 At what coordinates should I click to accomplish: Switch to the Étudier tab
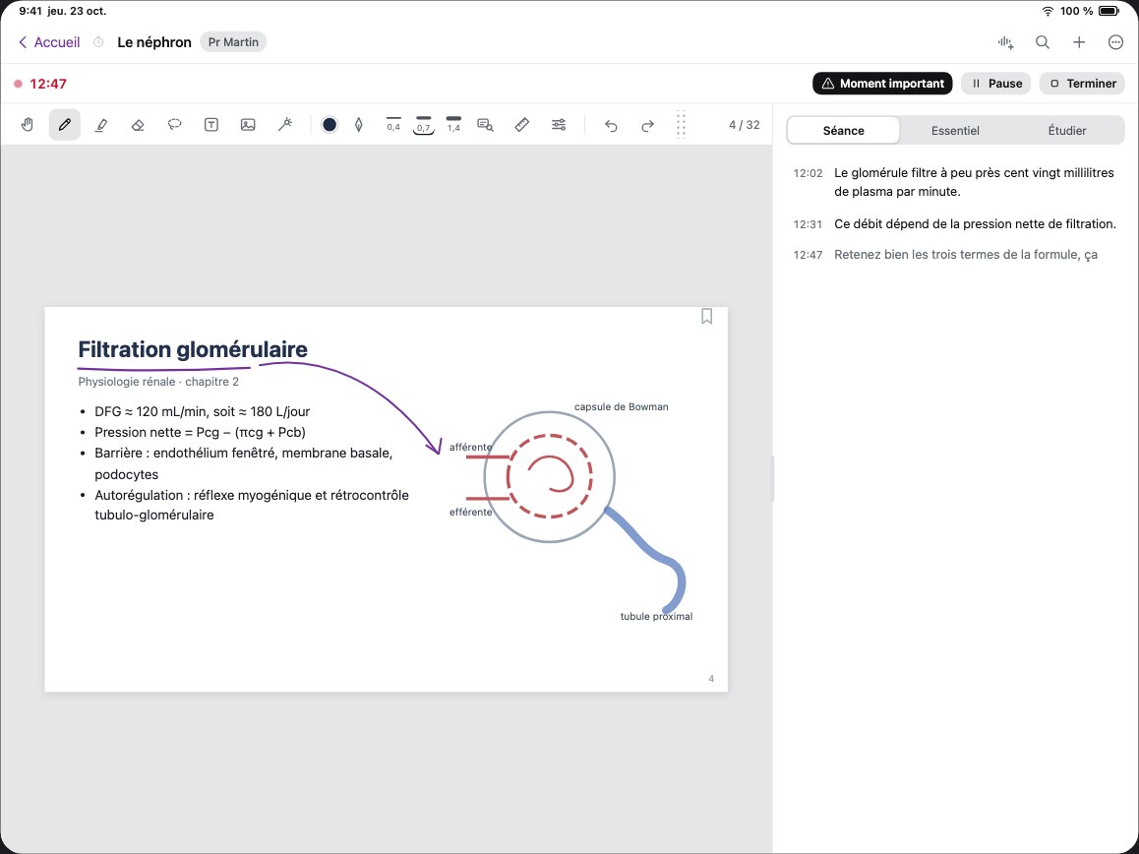pyautogui.click(x=1067, y=131)
